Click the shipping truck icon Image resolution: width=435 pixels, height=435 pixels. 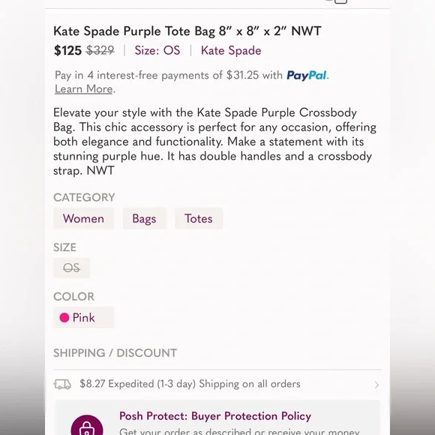62,384
